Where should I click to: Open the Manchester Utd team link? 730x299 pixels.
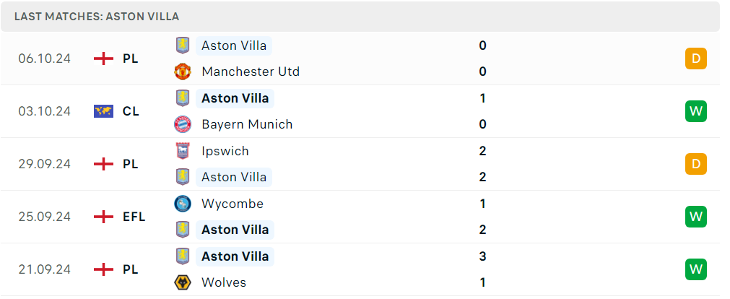251,71
